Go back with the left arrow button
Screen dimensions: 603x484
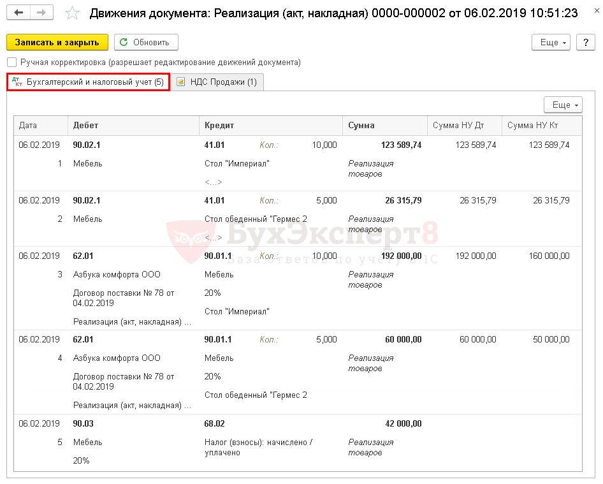point(18,13)
